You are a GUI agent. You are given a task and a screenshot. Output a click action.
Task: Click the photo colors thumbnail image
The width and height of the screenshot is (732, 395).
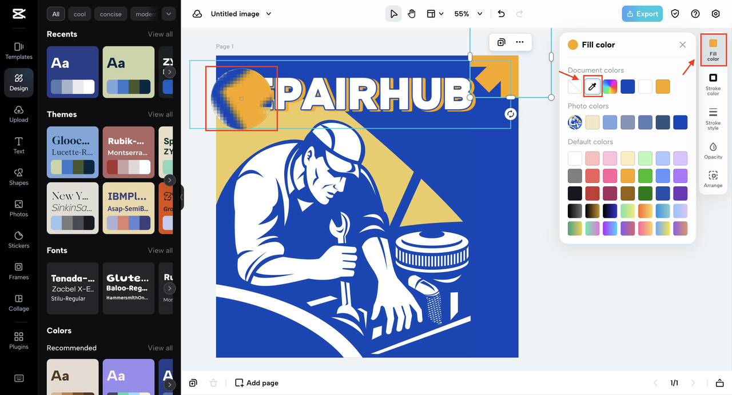pos(575,122)
